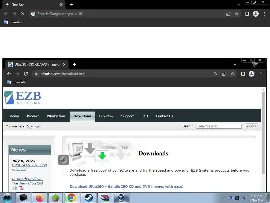Open WinRAR from the taskbar
Screen dimensions: 270x203
click(x=105, y=198)
